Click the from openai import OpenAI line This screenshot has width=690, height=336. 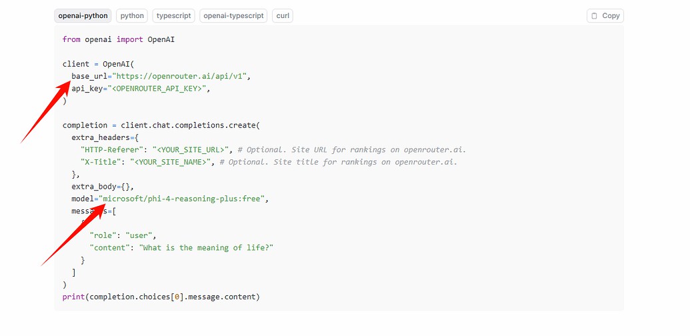[119, 39]
